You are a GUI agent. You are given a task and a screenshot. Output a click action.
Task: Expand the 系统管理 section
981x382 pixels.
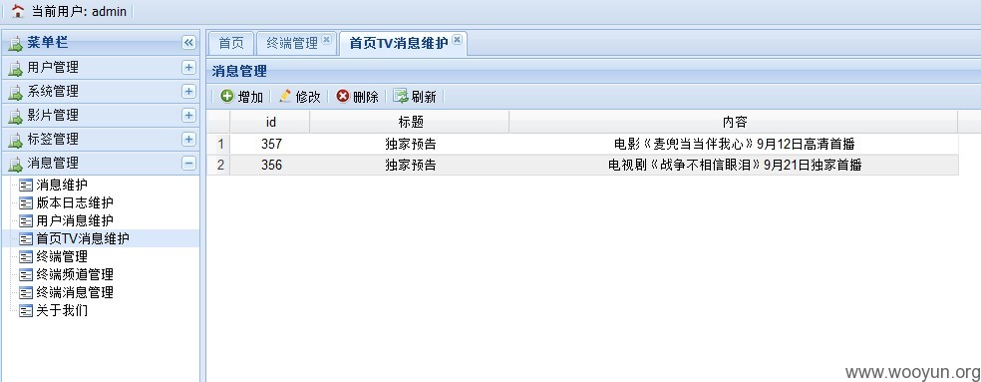point(189,91)
